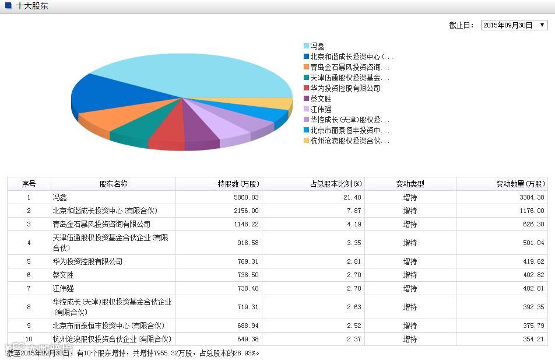Click the 蔡文胜 purple legend swatch

pos(306,99)
